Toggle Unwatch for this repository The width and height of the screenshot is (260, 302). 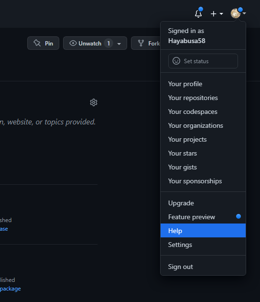tap(85, 44)
